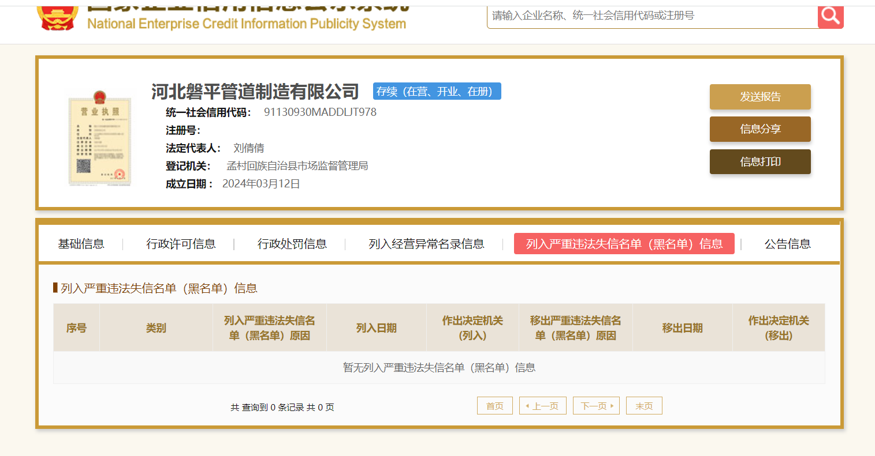Click the 统一社会信用代码 label
This screenshot has height=456, width=875.
pos(208,112)
